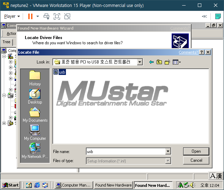Screen dimensions: 224x190
Task: Collapse the VMware toolbar with double chevron
Action: point(204,16)
